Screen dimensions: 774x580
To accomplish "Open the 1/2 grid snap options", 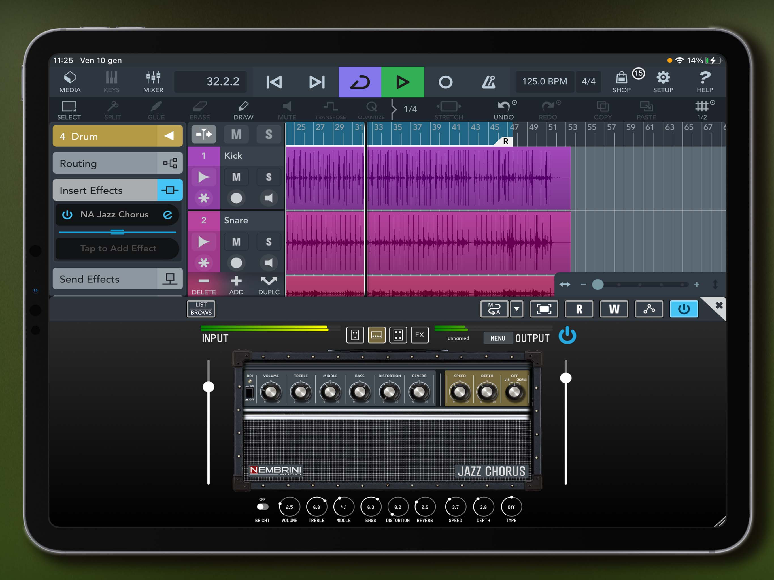I will click(x=703, y=110).
